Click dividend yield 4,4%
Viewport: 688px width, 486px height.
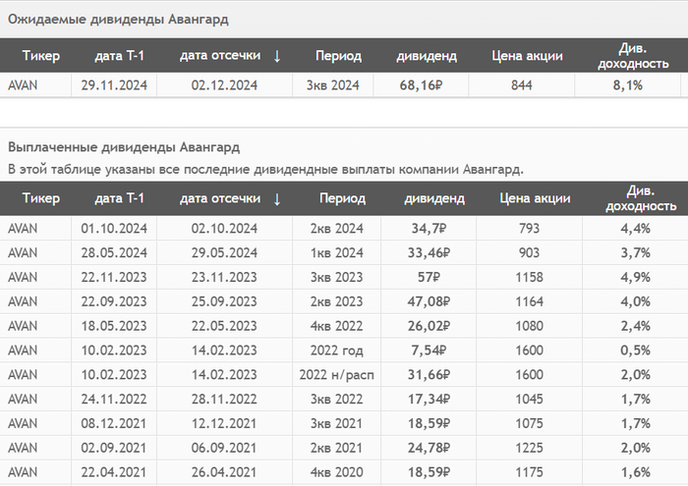tap(635, 229)
